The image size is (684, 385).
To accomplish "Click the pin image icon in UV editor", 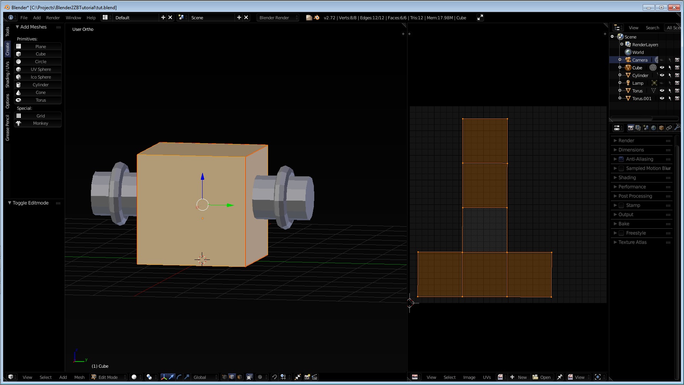I will [x=560, y=377].
